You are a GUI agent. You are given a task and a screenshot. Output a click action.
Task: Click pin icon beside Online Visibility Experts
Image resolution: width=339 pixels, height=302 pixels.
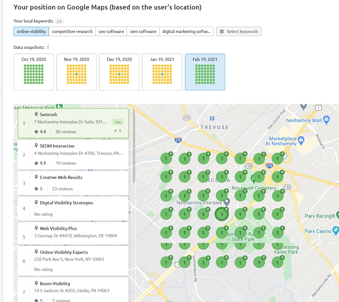36,252
